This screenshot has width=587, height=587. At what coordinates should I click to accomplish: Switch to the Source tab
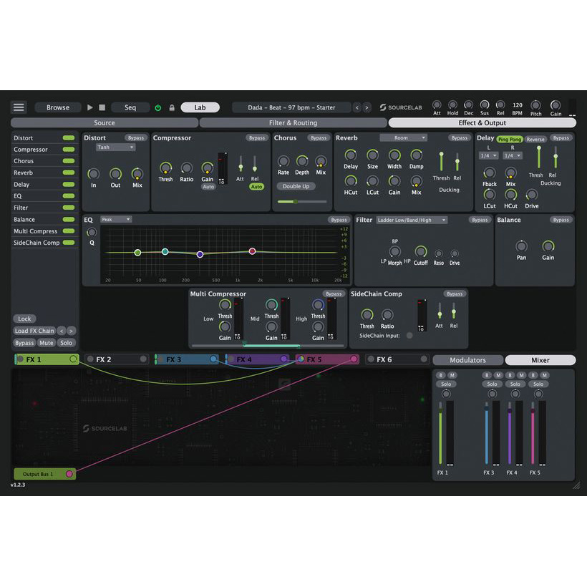click(x=105, y=123)
